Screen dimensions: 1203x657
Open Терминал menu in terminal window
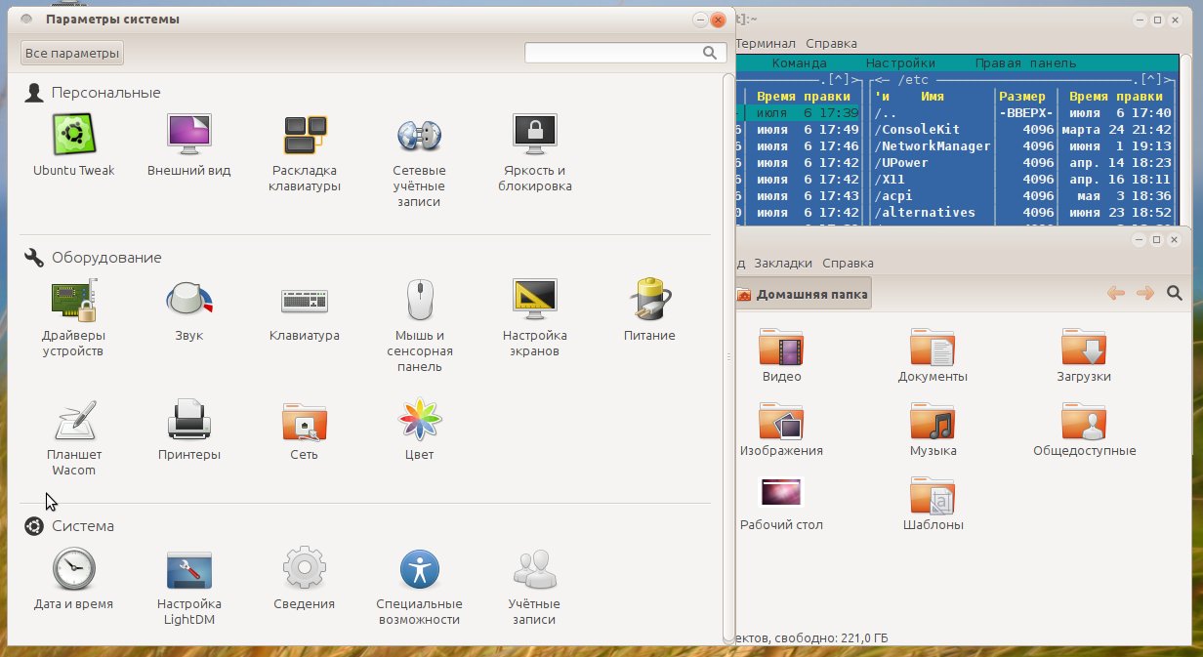click(765, 43)
